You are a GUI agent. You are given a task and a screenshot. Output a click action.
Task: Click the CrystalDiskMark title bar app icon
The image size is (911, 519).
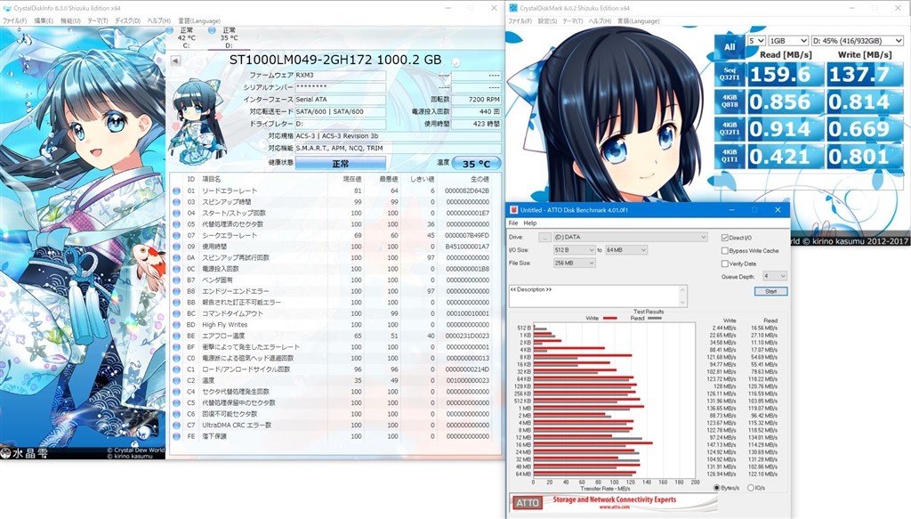[x=513, y=8]
